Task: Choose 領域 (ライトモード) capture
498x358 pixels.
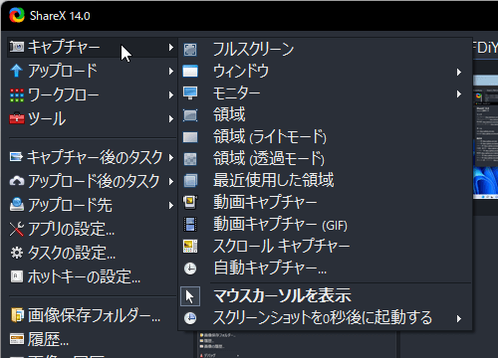Action: pyautogui.click(x=326, y=137)
